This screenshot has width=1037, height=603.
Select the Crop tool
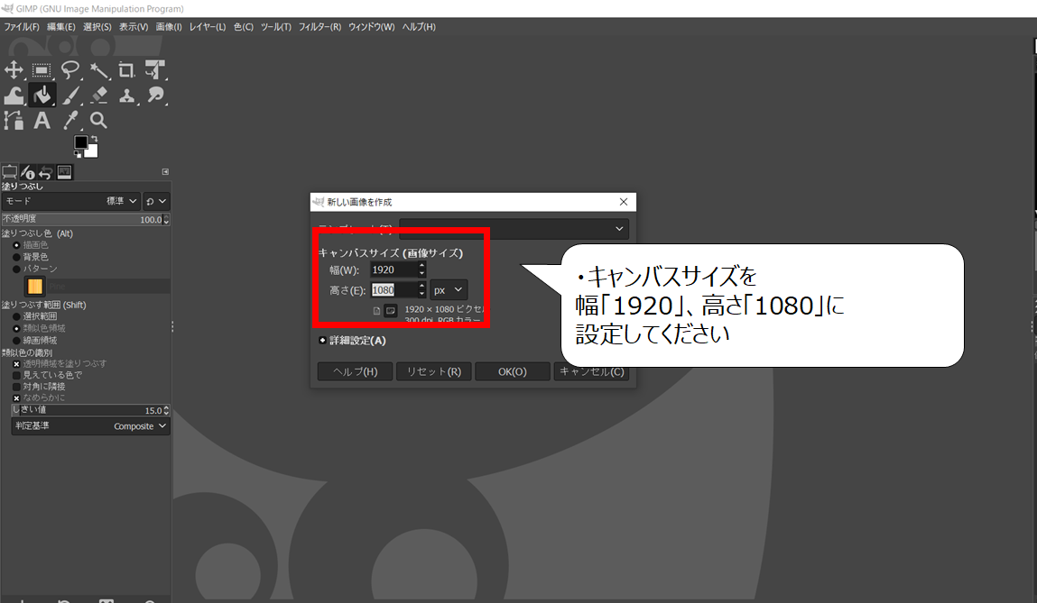126,70
